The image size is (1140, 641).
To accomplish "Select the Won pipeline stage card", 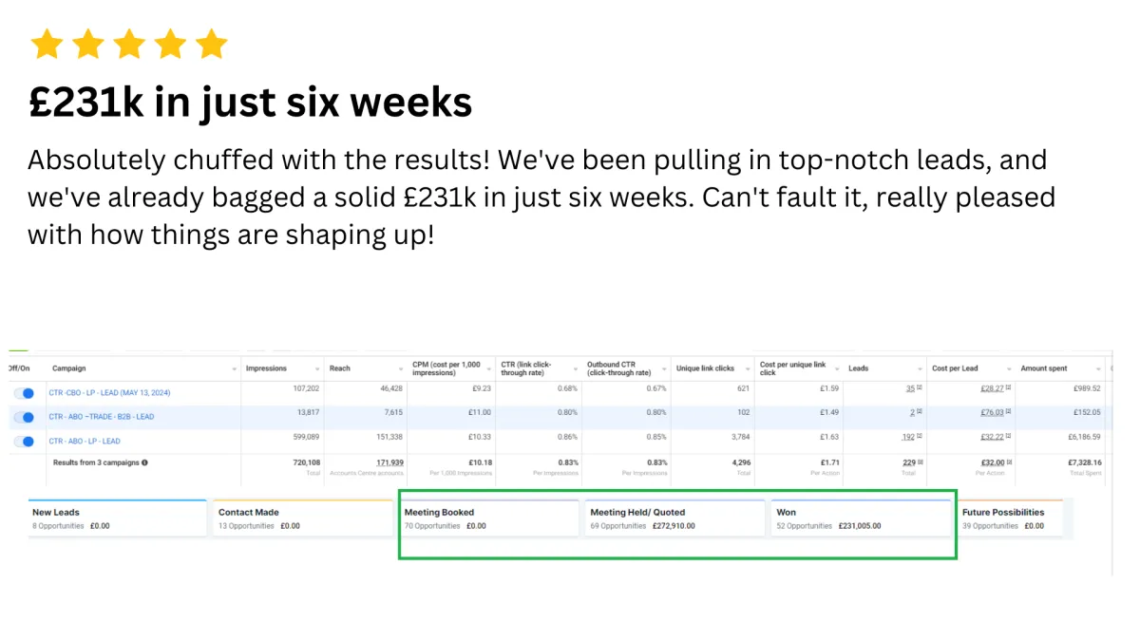I will [860, 518].
